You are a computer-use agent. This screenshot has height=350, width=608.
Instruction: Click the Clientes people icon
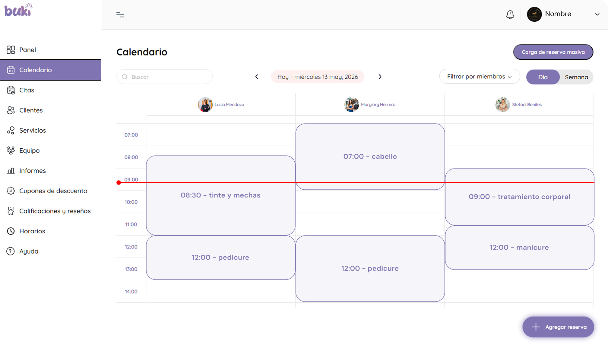(11, 110)
